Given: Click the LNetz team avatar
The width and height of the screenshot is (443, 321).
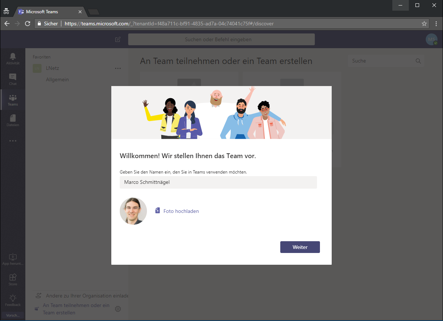Looking at the screenshot, I should coord(37,68).
